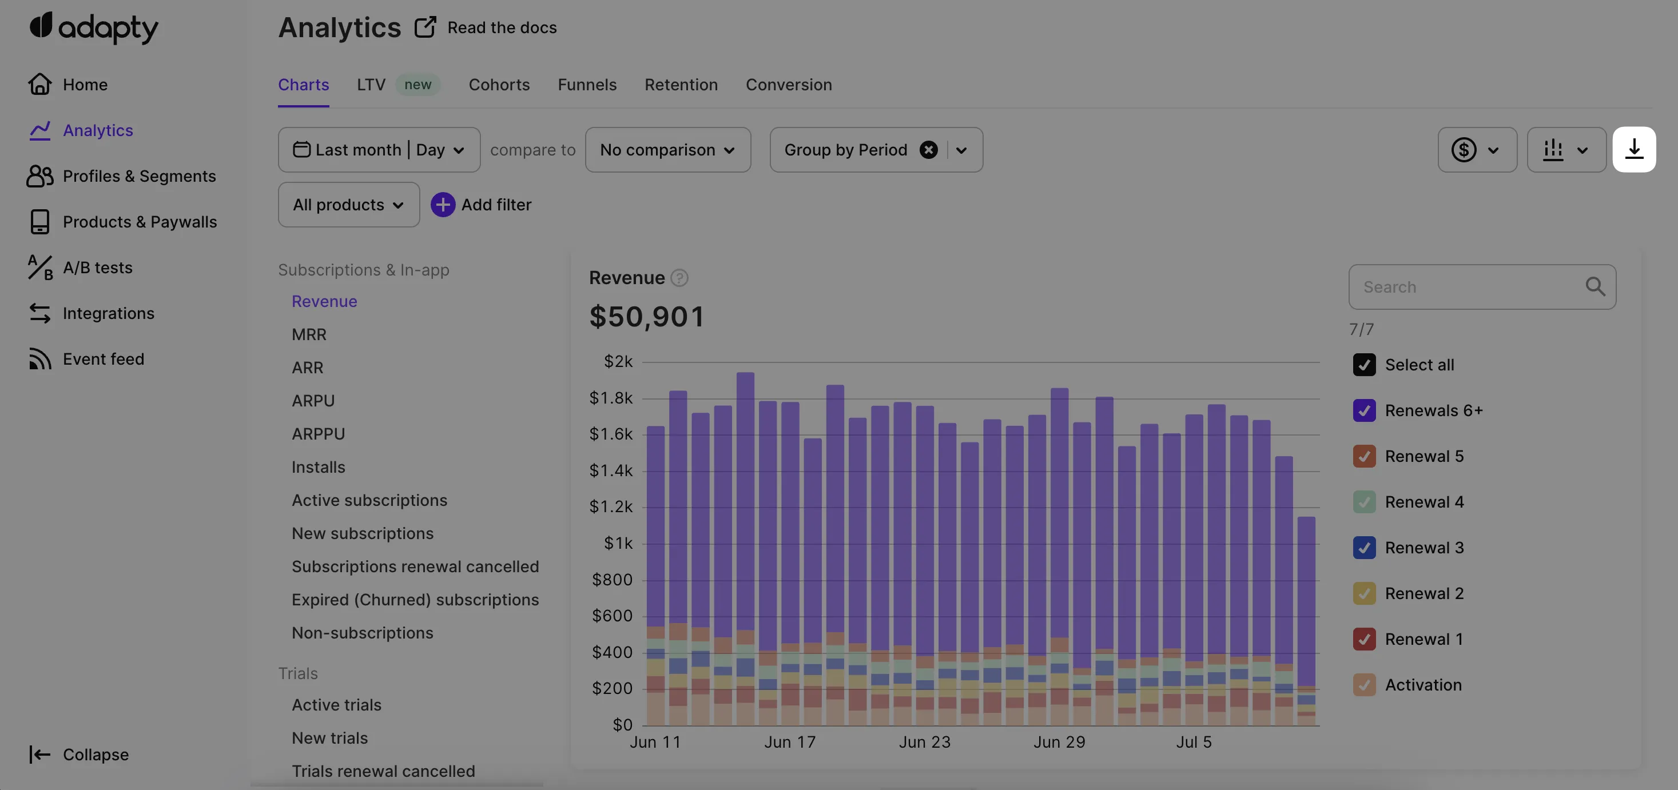Uncheck the Select all checkbox

coord(1364,365)
